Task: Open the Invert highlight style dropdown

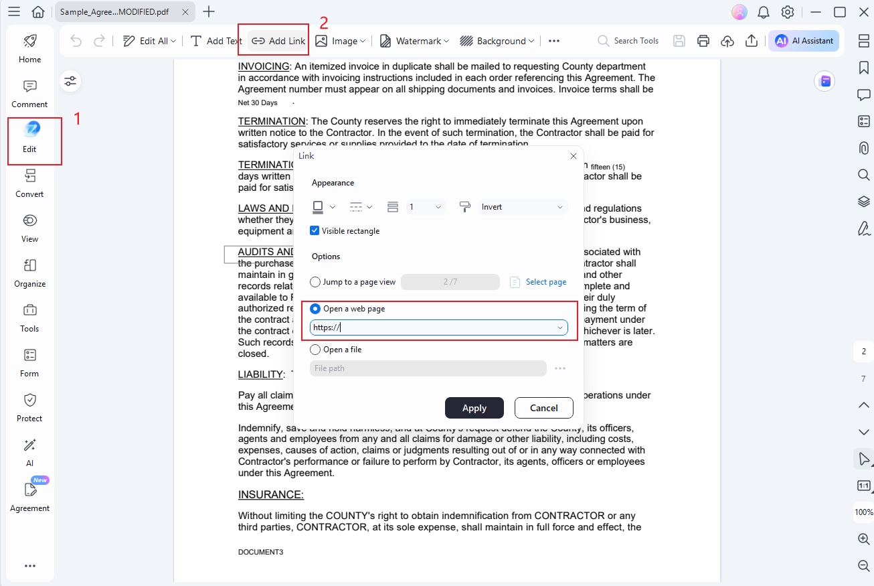Action: tap(523, 207)
